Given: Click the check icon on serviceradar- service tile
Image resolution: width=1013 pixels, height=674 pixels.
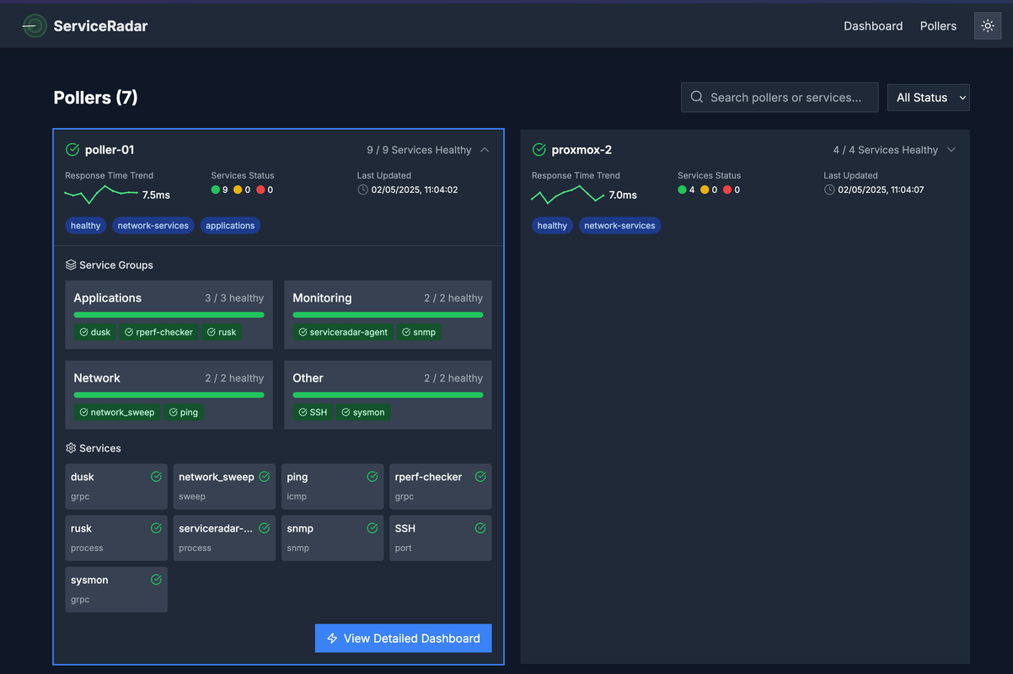Looking at the screenshot, I should [264, 528].
